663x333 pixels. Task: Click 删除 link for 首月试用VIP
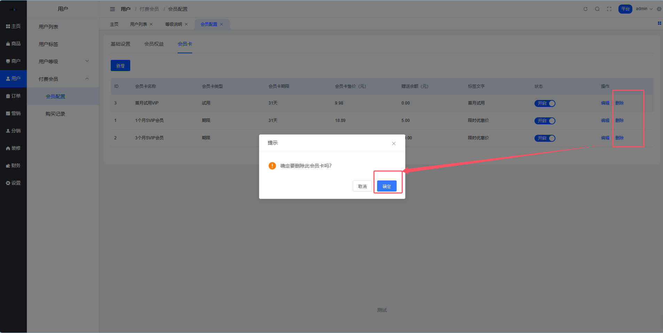click(x=619, y=103)
